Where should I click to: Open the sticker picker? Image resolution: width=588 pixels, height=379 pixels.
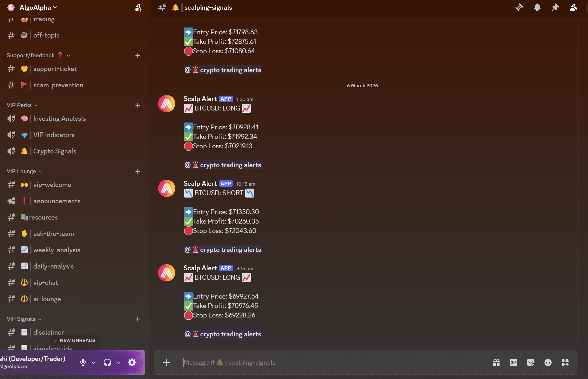click(x=531, y=362)
